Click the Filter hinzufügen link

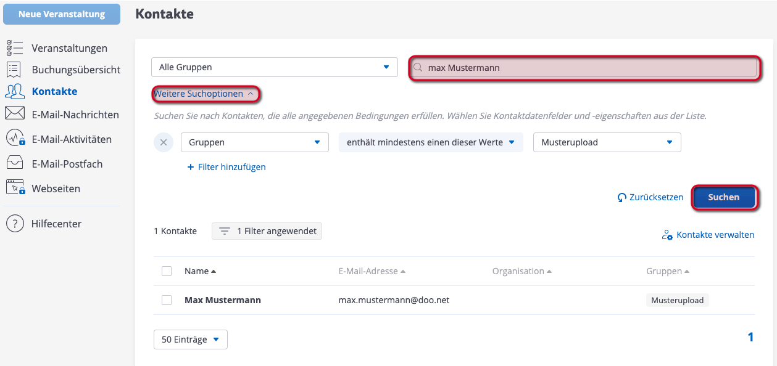pyautogui.click(x=226, y=167)
